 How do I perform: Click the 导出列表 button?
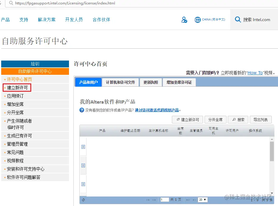(261, 120)
